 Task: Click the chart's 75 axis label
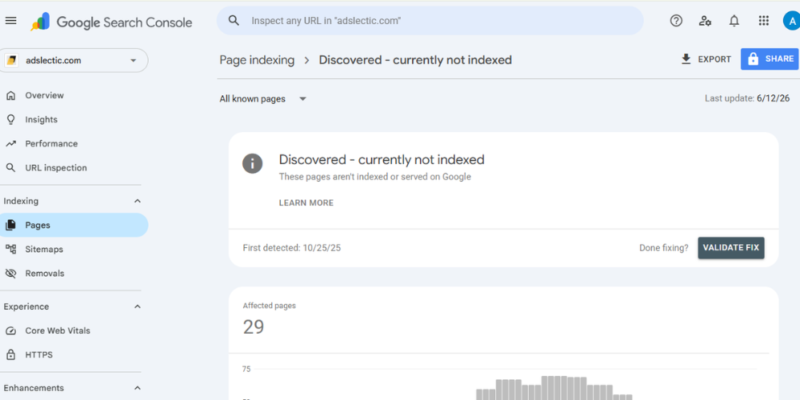246,369
